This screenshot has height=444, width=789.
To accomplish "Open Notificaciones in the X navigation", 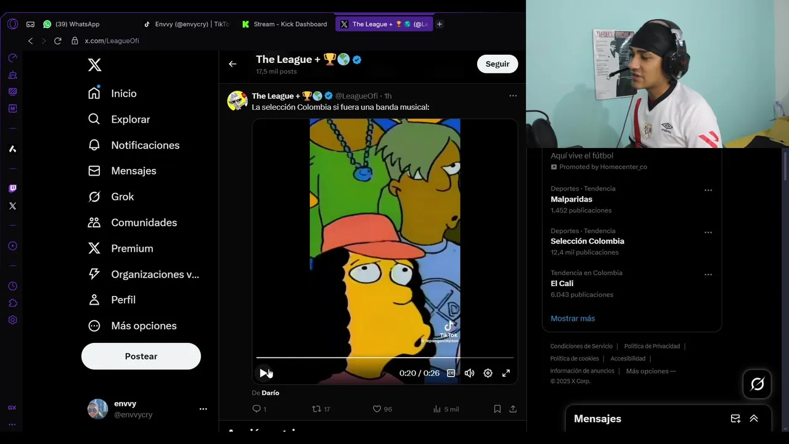I will coord(134,145).
